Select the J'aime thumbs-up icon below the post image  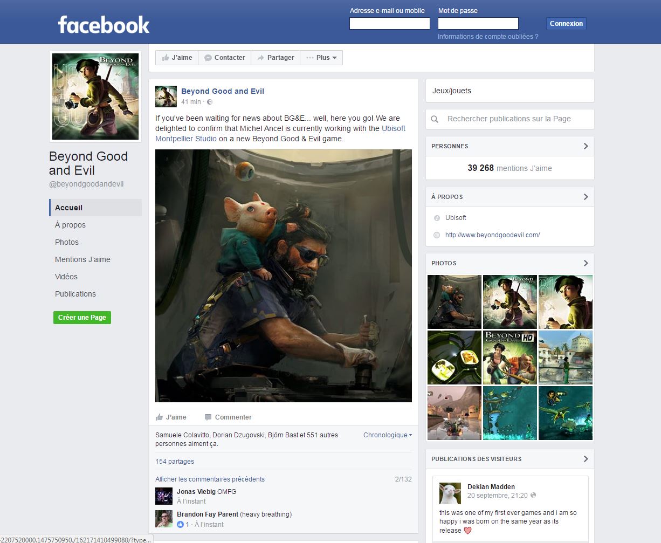pos(159,416)
